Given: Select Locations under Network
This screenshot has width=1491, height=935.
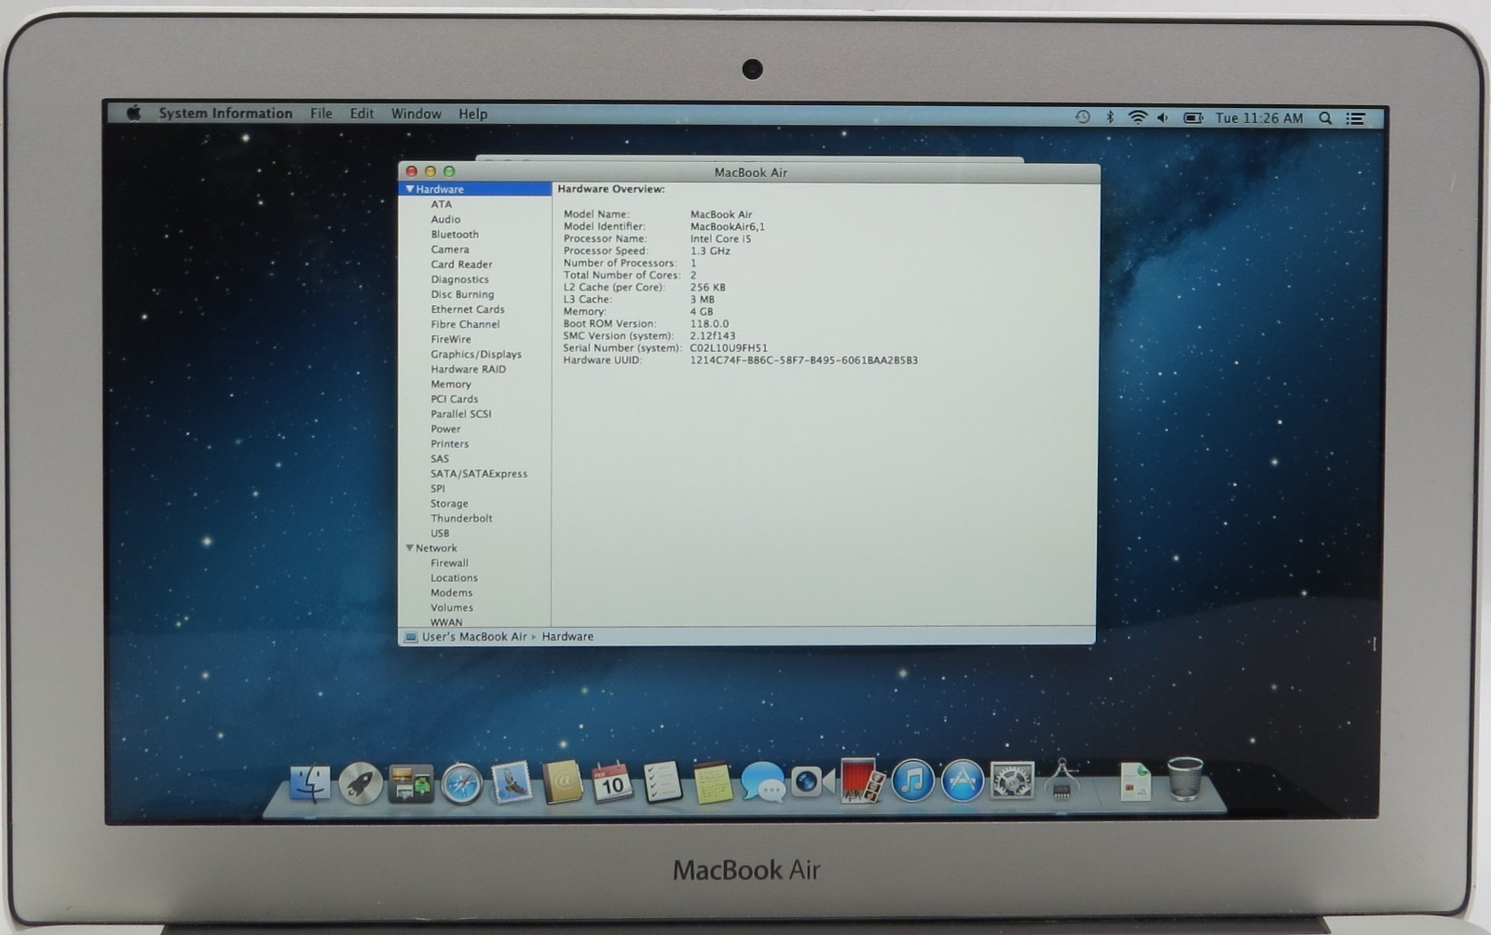Looking at the screenshot, I should click(x=454, y=577).
